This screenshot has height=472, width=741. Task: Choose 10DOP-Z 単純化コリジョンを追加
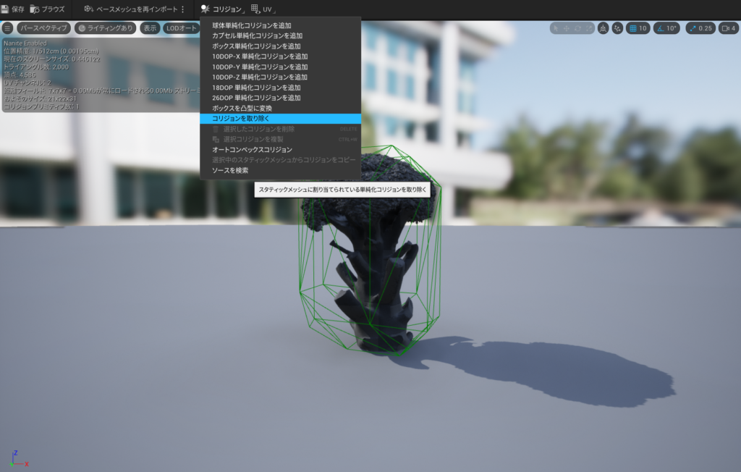click(x=280, y=77)
